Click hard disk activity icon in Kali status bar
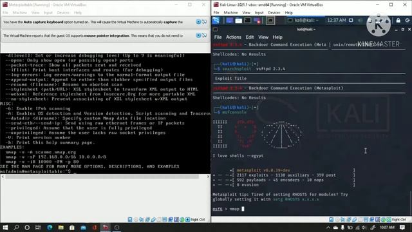Image resolution: width=412 pixels, height=232 pixels. point(332,219)
